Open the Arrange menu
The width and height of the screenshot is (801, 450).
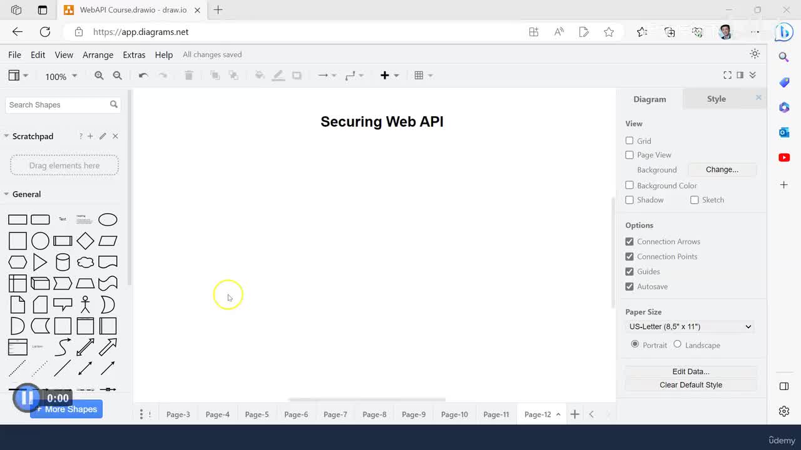coord(98,55)
